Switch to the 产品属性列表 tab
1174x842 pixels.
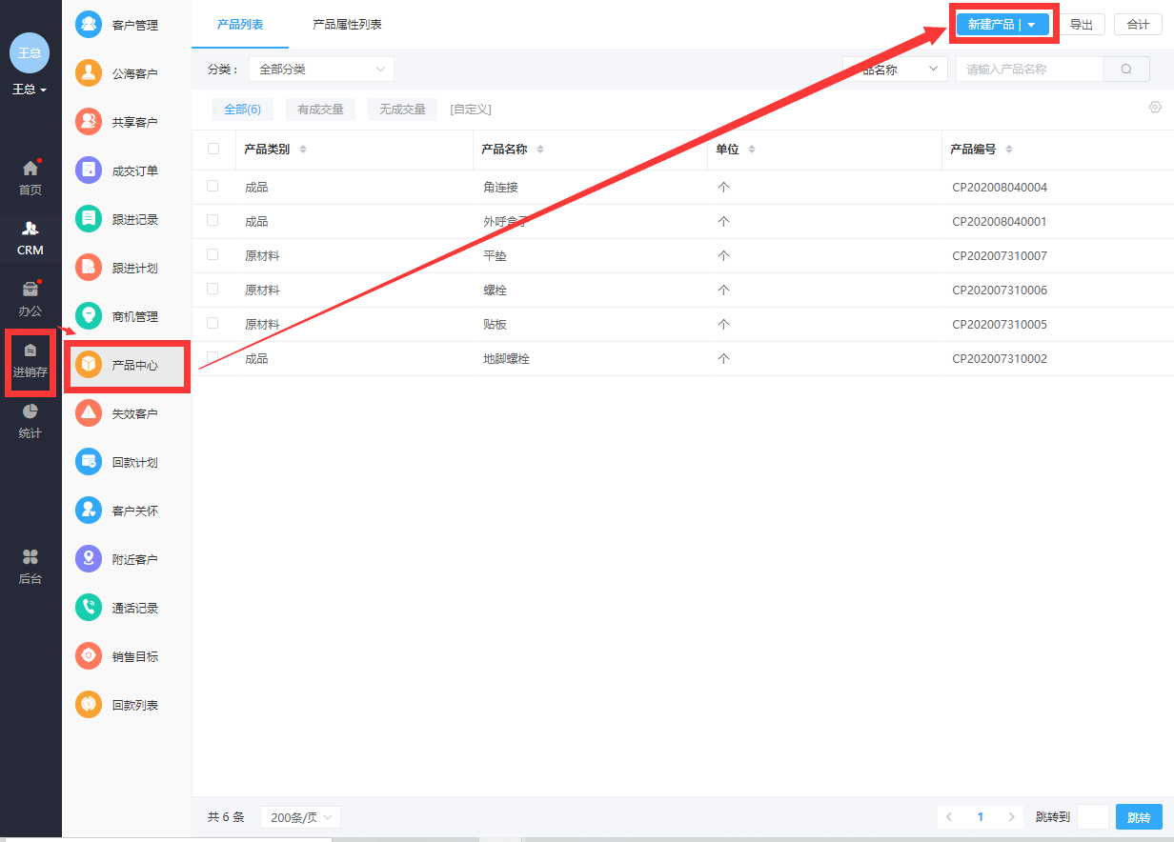pos(348,25)
